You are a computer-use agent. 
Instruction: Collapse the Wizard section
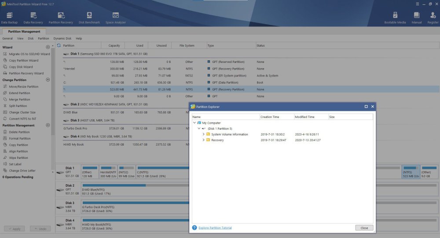[x=48, y=47]
